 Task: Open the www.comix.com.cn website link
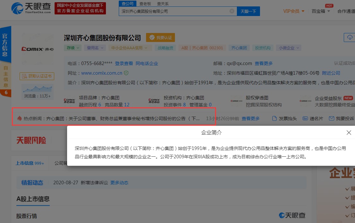(x=102, y=73)
